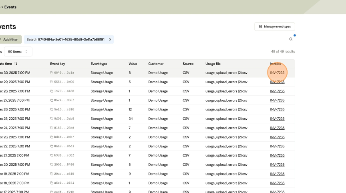Copy event key 1479...a138
Screen dimensions: 346x193
pos(52,91)
